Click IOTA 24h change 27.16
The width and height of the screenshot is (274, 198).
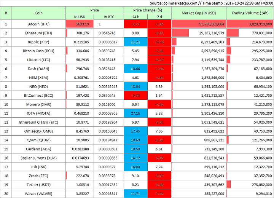(x=136, y=113)
